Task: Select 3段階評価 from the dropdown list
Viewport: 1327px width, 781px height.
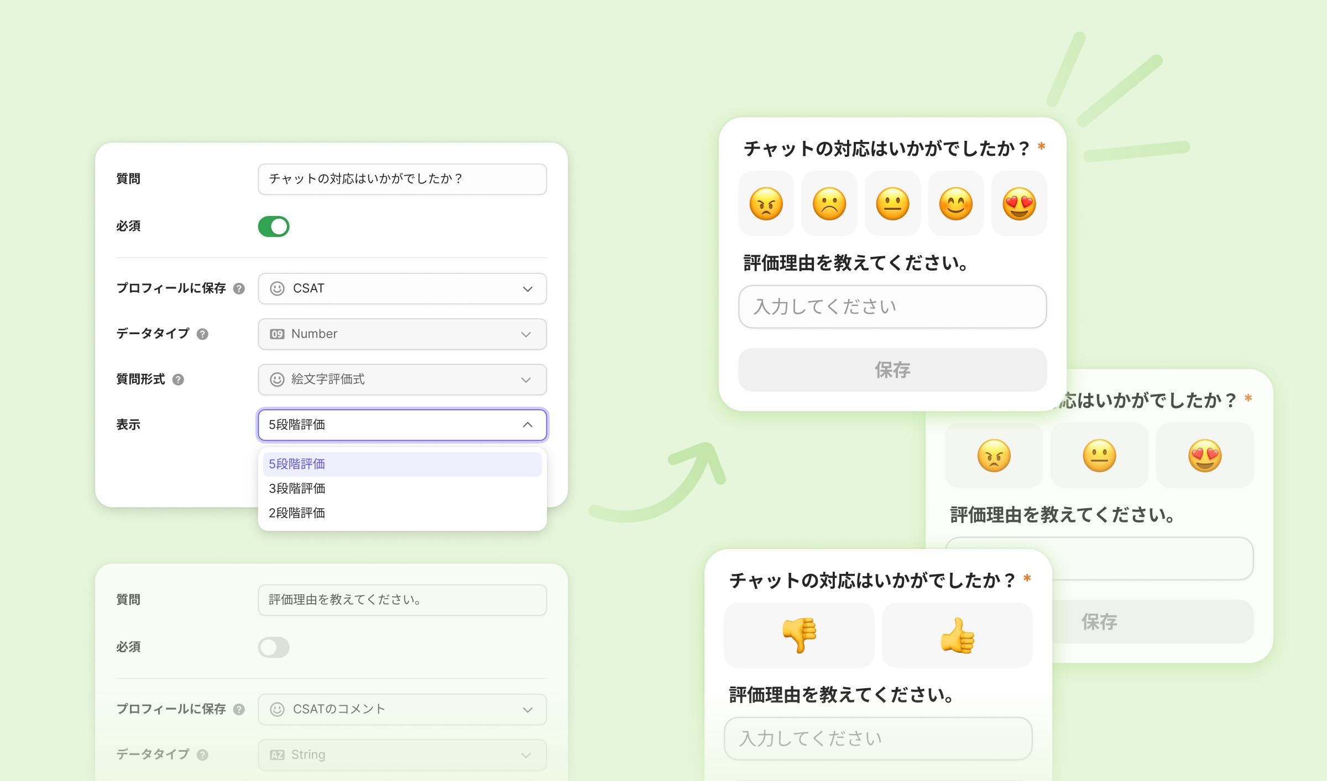Action: tap(297, 488)
